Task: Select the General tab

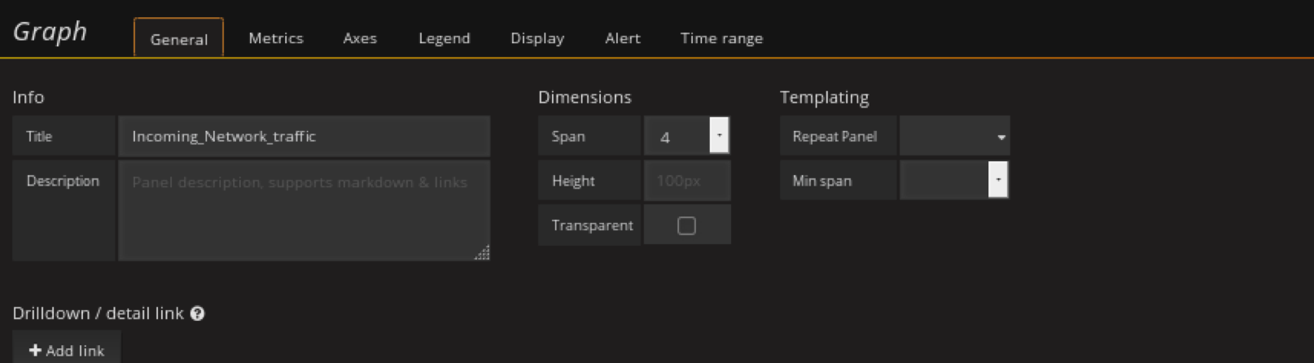Action: point(179,39)
